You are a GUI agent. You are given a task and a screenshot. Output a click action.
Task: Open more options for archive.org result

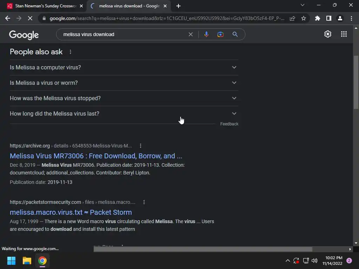coord(141,146)
